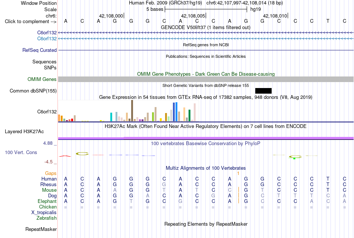Select the Zebrafish alignment row label

point(47,218)
